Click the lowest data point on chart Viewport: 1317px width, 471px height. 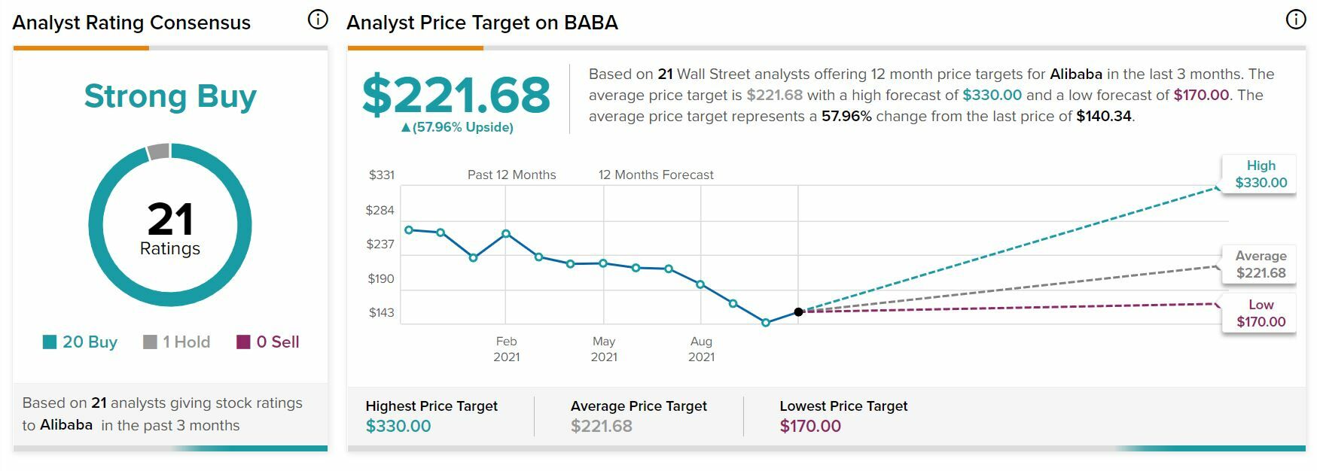pyautogui.click(x=766, y=323)
